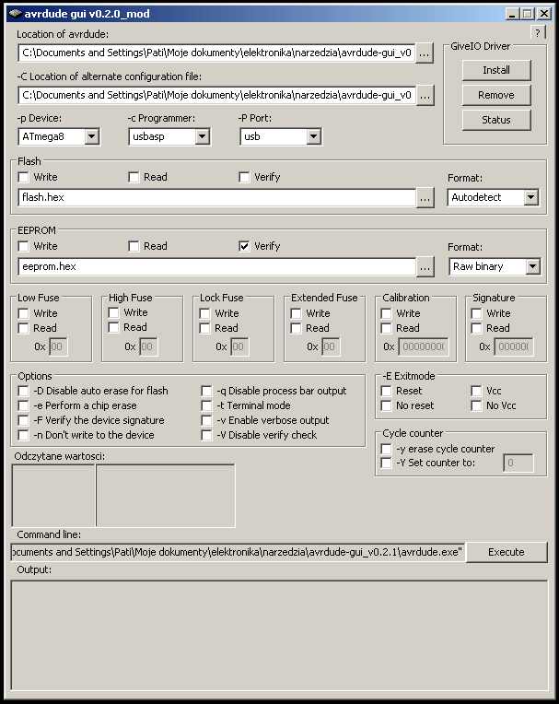Enable -t Terminal mode option
559x704 pixels.
(207, 405)
